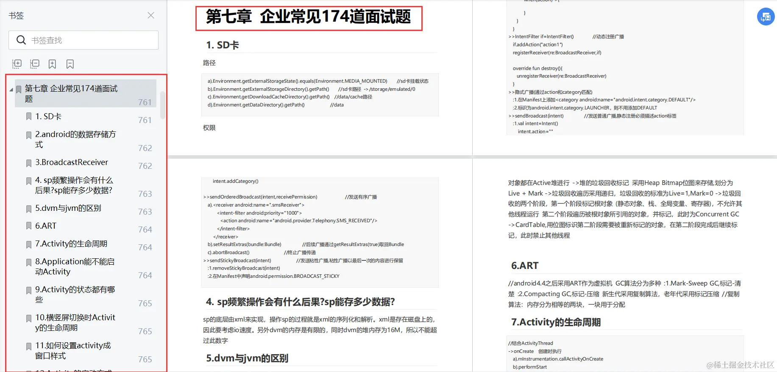Click the magnifier icon in bookmark search
This screenshot has height=372, width=777.
[x=21, y=40]
